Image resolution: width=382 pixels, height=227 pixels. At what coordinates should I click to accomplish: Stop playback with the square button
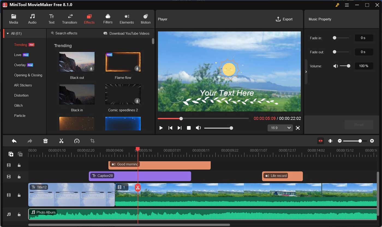[189, 128]
